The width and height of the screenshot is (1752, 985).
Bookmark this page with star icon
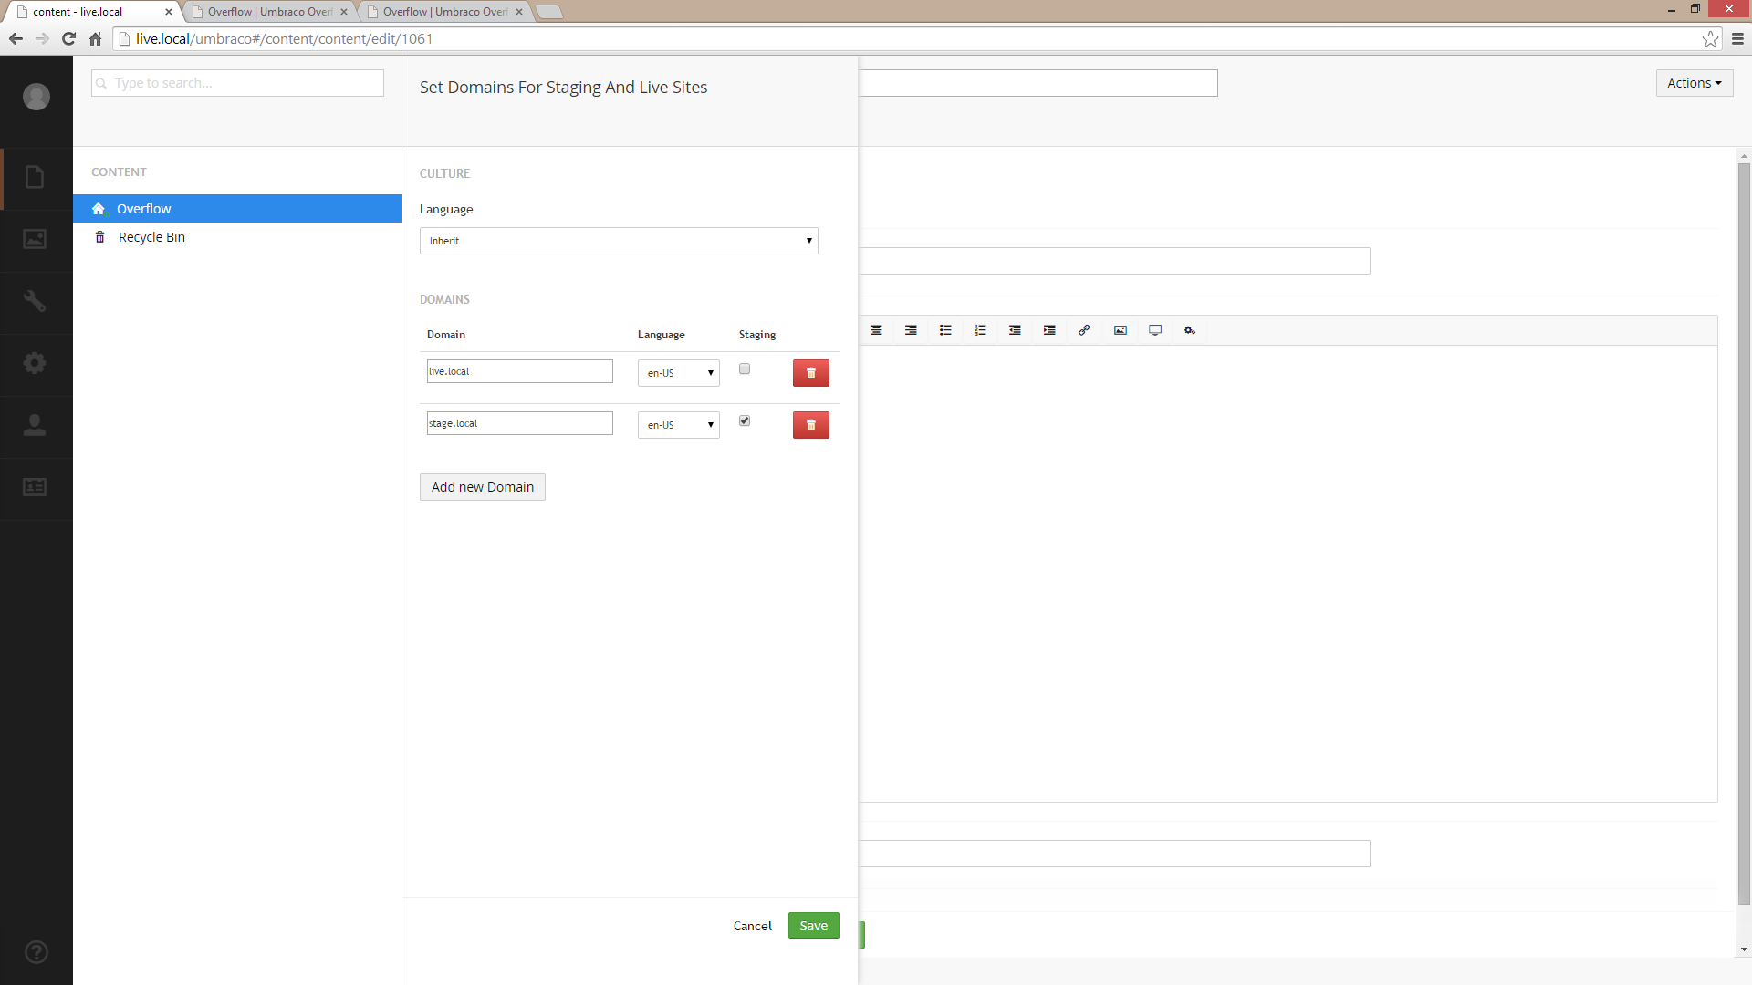[x=1710, y=38]
